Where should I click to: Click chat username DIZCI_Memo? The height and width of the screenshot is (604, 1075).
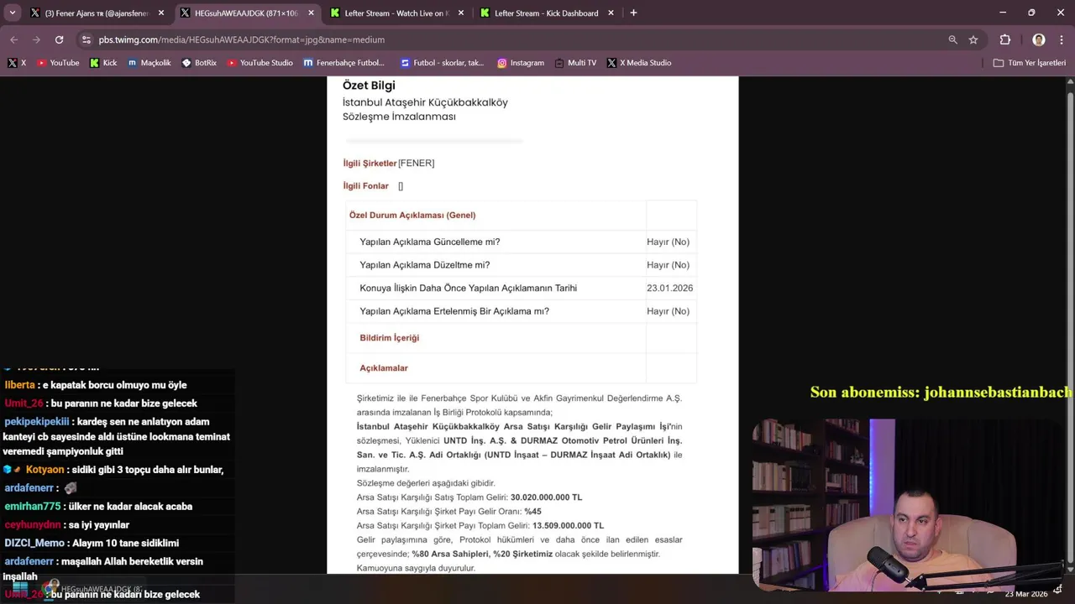33,544
